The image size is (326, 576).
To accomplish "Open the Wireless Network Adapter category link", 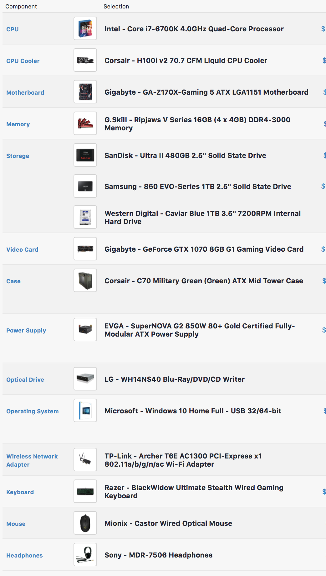I will click(32, 460).
